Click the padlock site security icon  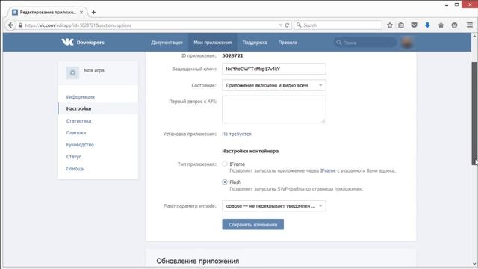20,25
